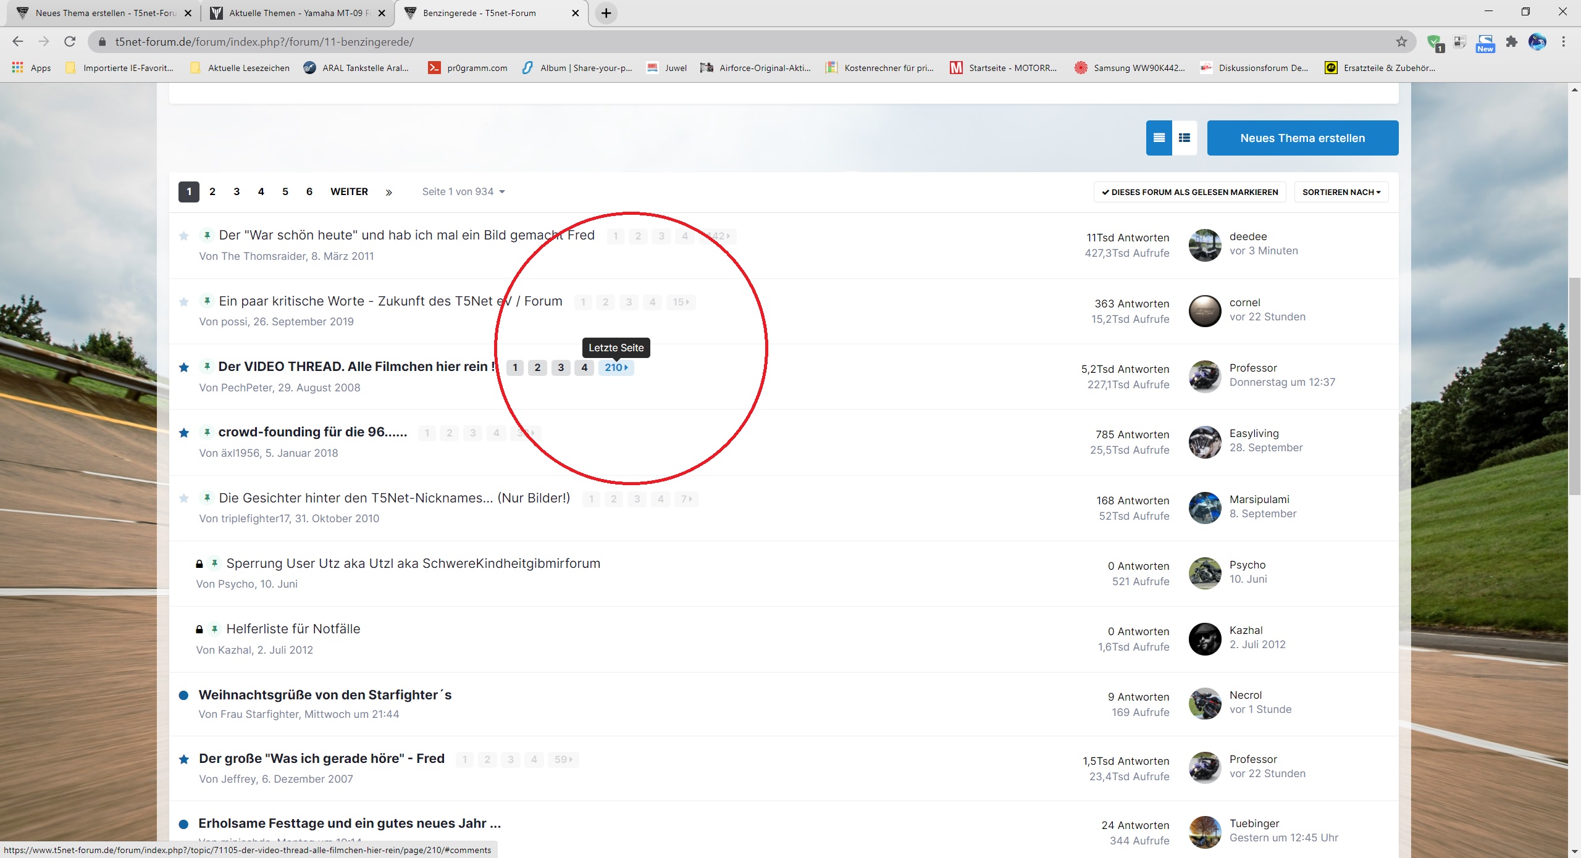This screenshot has height=858, width=1581.
Task: Open the Apps grid in bookmarks bar
Action: 31,68
